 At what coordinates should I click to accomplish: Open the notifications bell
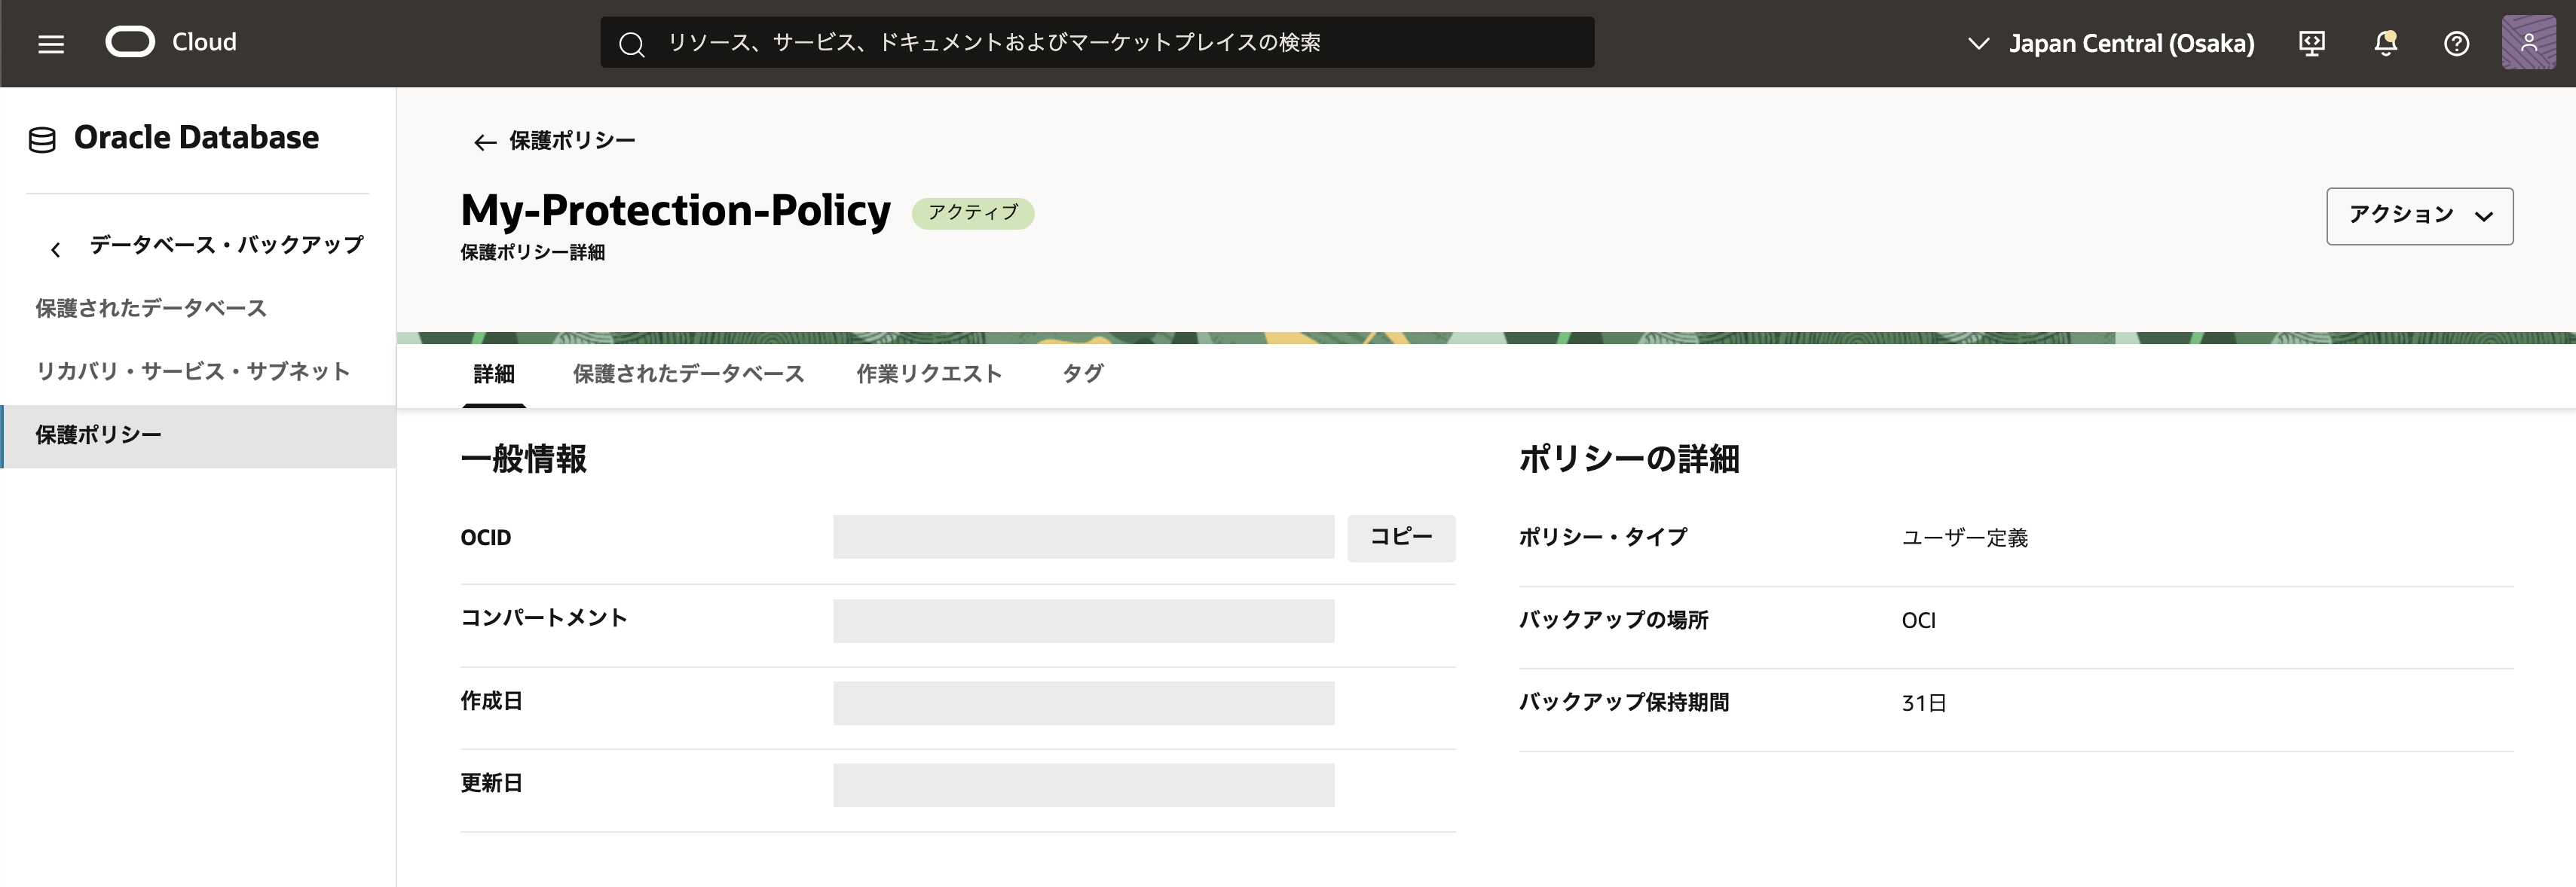click(2385, 43)
